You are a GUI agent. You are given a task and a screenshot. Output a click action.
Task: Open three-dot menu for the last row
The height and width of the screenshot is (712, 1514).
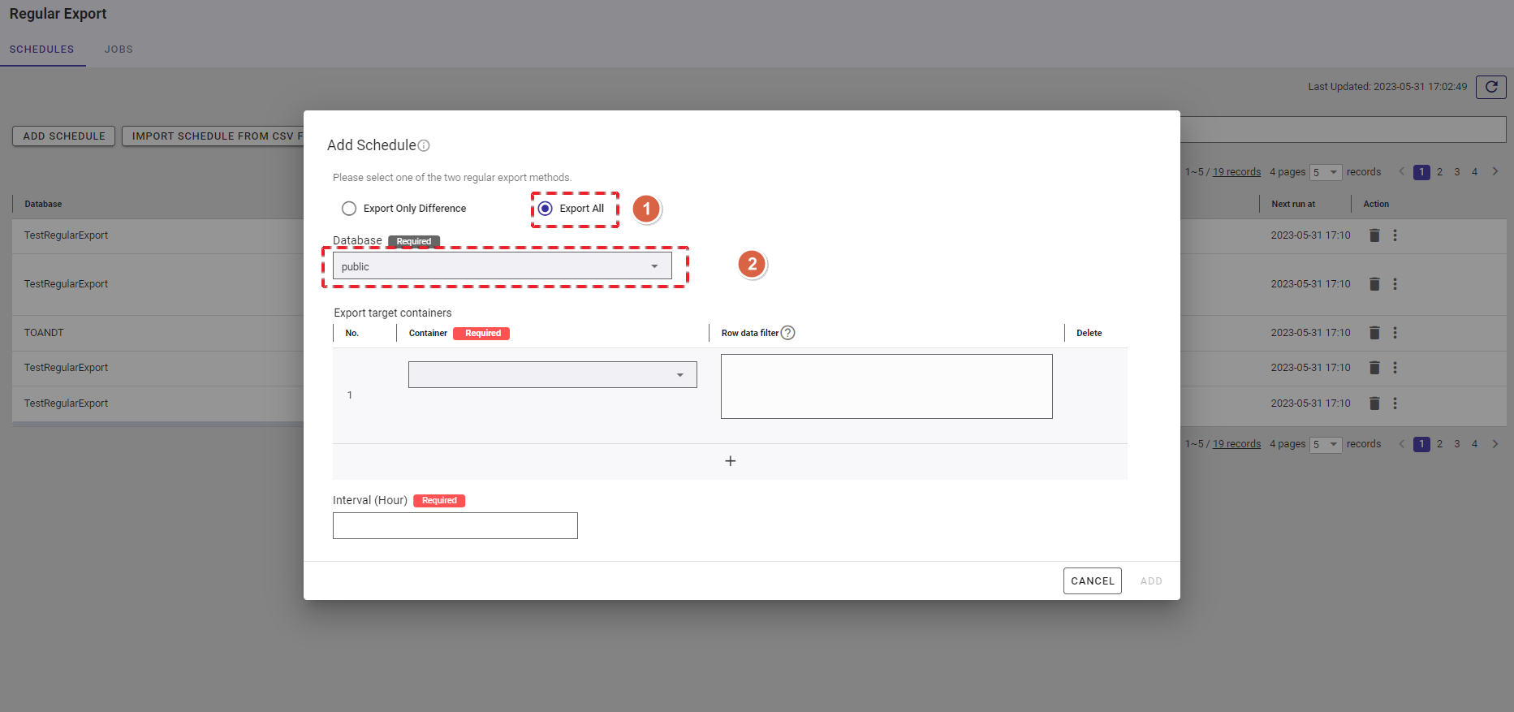(1395, 403)
